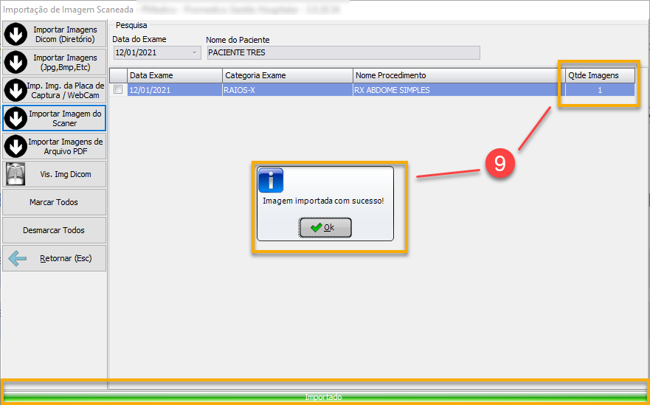Open the Vis. Img Dicom x-ray icon
Screen dimensions: 650x405
click(x=16, y=174)
